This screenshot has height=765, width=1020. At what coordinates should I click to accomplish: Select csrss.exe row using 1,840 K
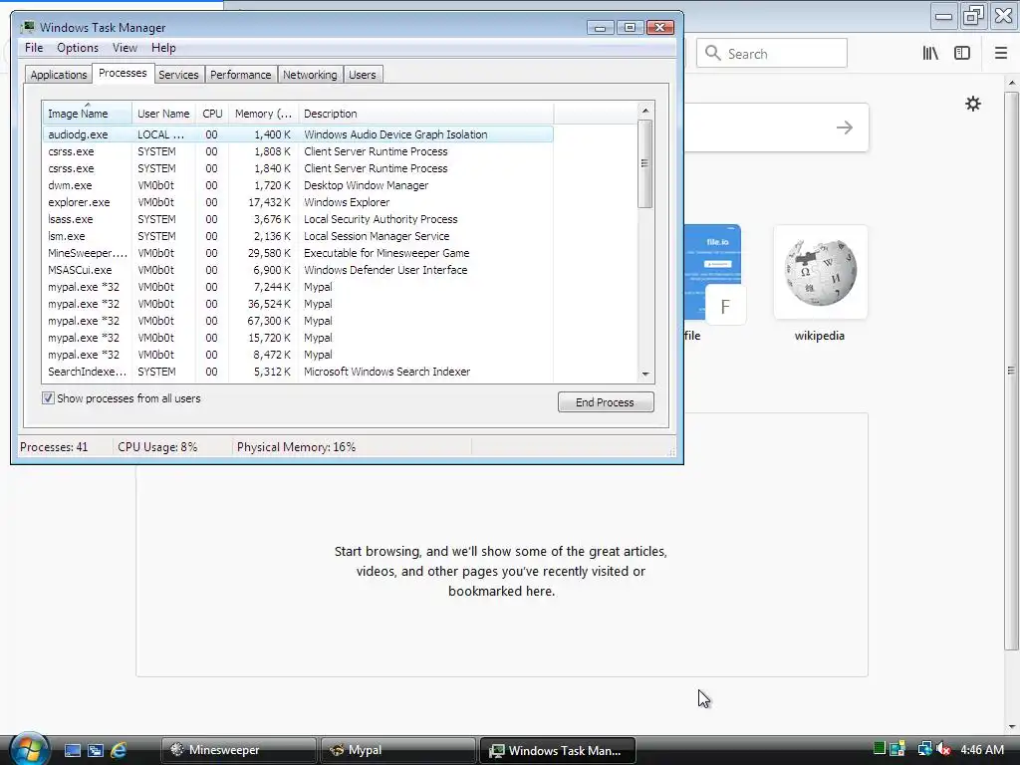(298, 168)
